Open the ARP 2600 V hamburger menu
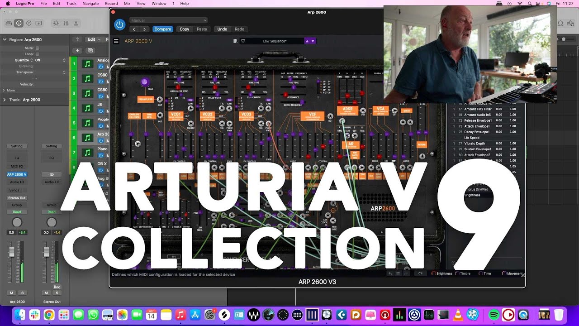 click(x=116, y=41)
